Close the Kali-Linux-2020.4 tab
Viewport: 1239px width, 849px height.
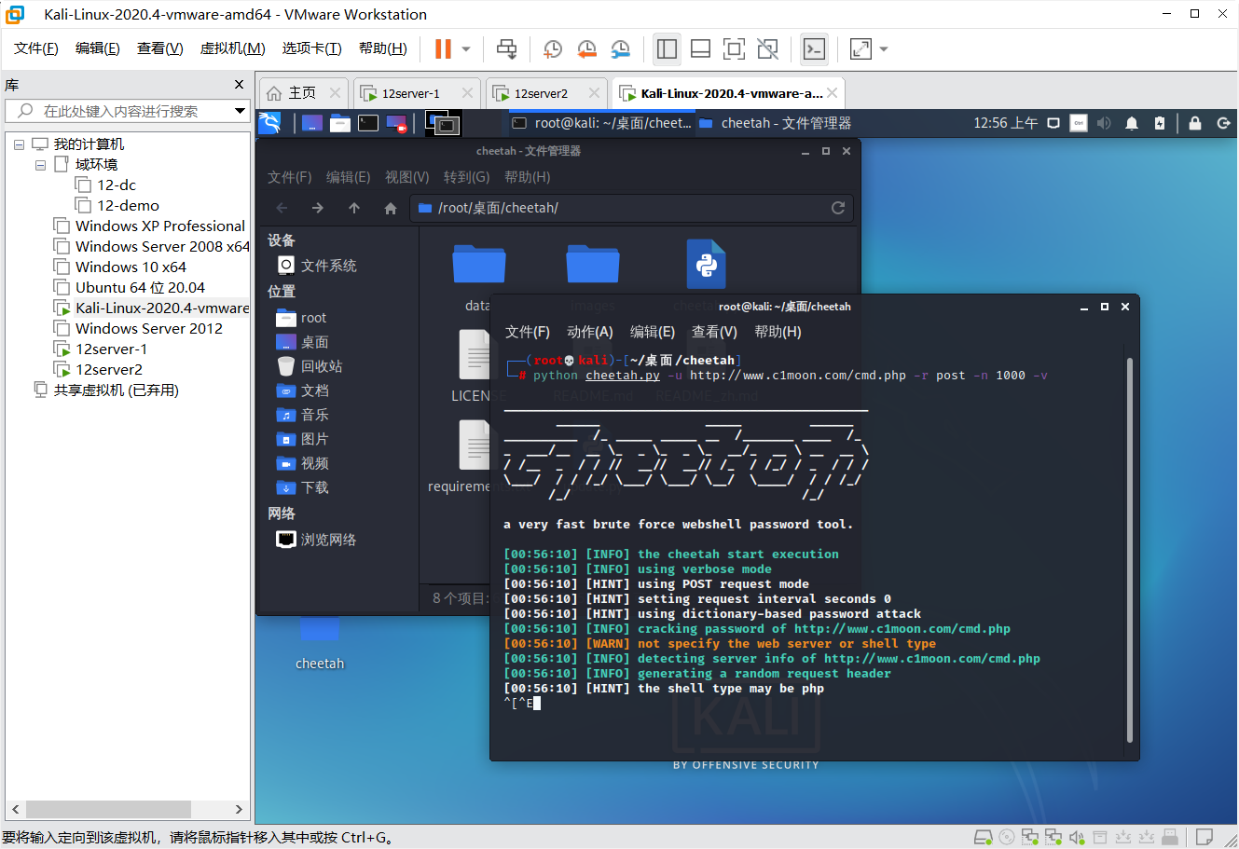[x=832, y=93]
